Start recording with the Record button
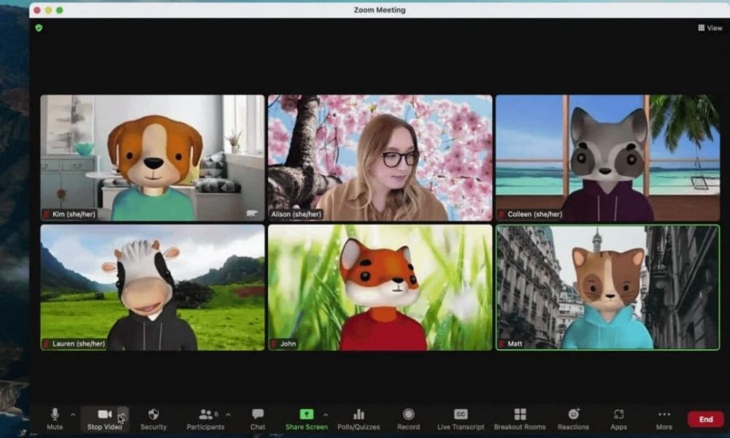This screenshot has height=438, width=730. coord(408,418)
